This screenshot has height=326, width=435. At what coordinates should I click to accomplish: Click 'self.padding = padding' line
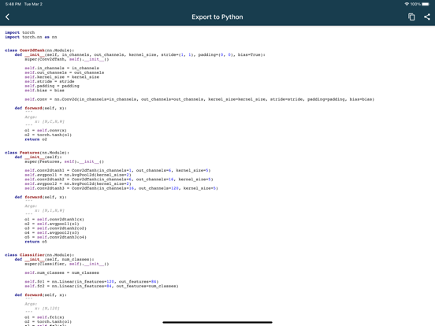pyautogui.click(x=51, y=86)
